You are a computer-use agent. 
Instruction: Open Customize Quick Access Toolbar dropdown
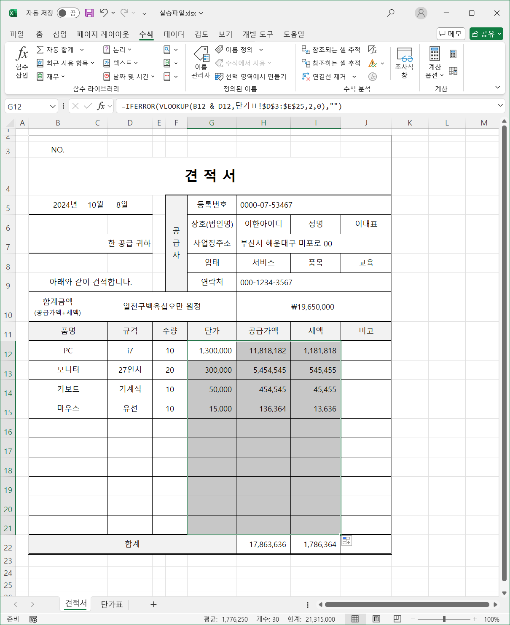pyautogui.click(x=144, y=13)
